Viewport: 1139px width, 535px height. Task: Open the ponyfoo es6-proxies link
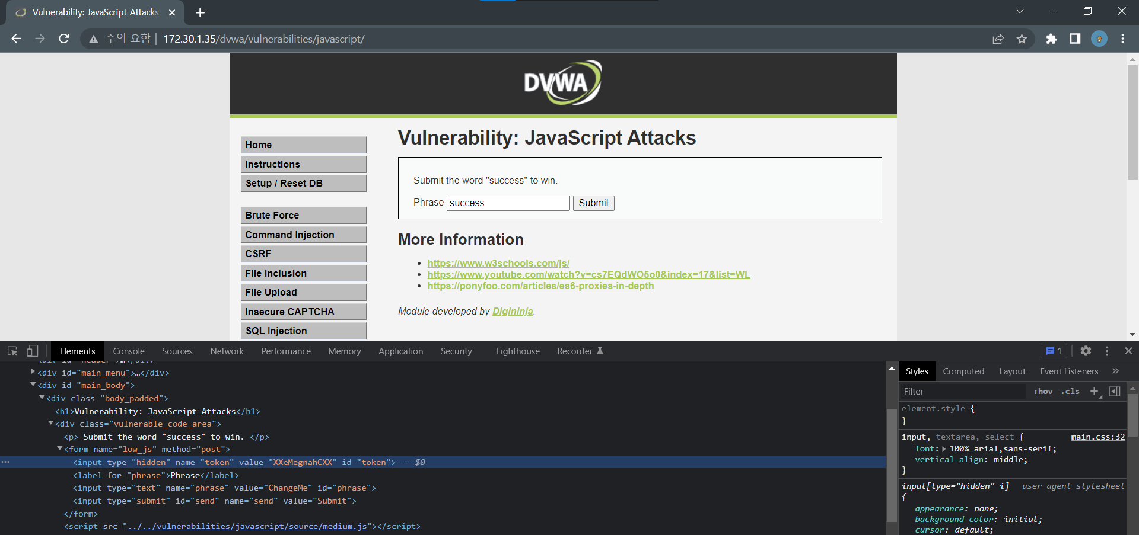pyautogui.click(x=540, y=286)
